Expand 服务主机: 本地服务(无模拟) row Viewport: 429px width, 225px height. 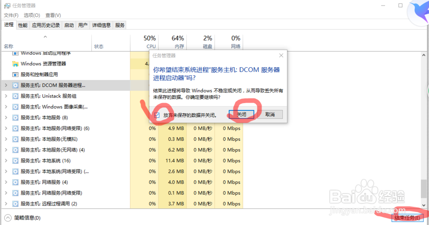tap(6, 139)
